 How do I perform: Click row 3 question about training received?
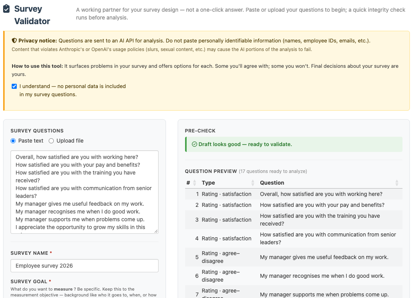coord(320,220)
